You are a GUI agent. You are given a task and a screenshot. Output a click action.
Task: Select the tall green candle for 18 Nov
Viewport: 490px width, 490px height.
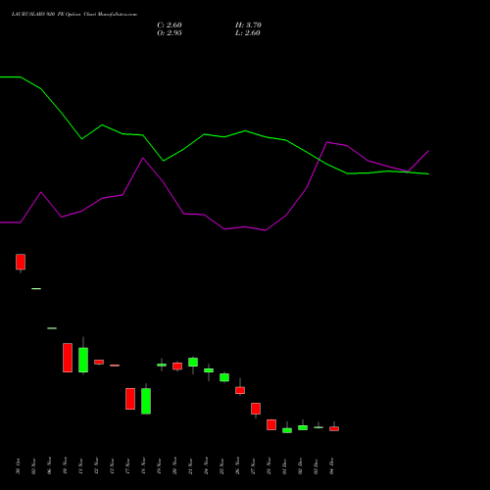(x=146, y=401)
